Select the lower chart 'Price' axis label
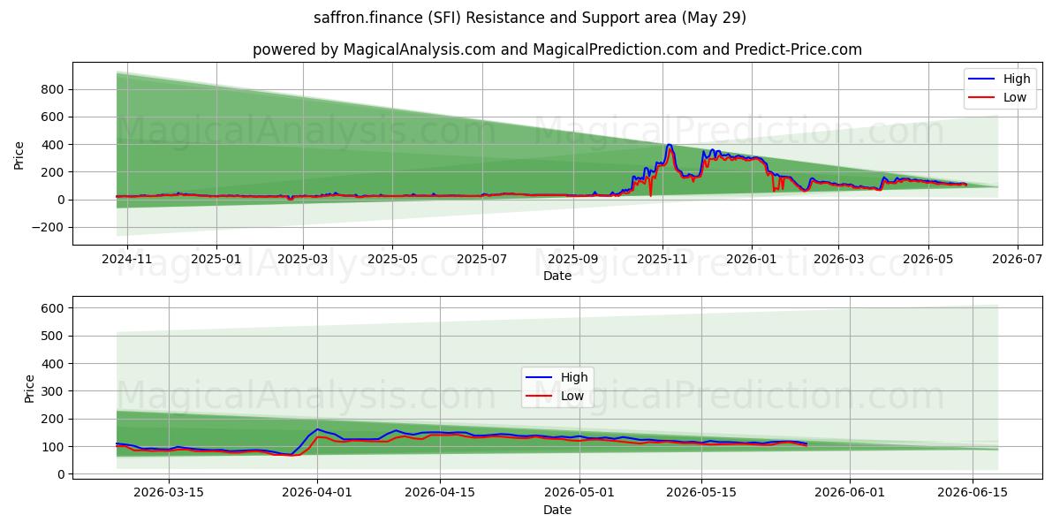Image resolution: width=1060 pixels, height=530 pixels. (x=30, y=389)
